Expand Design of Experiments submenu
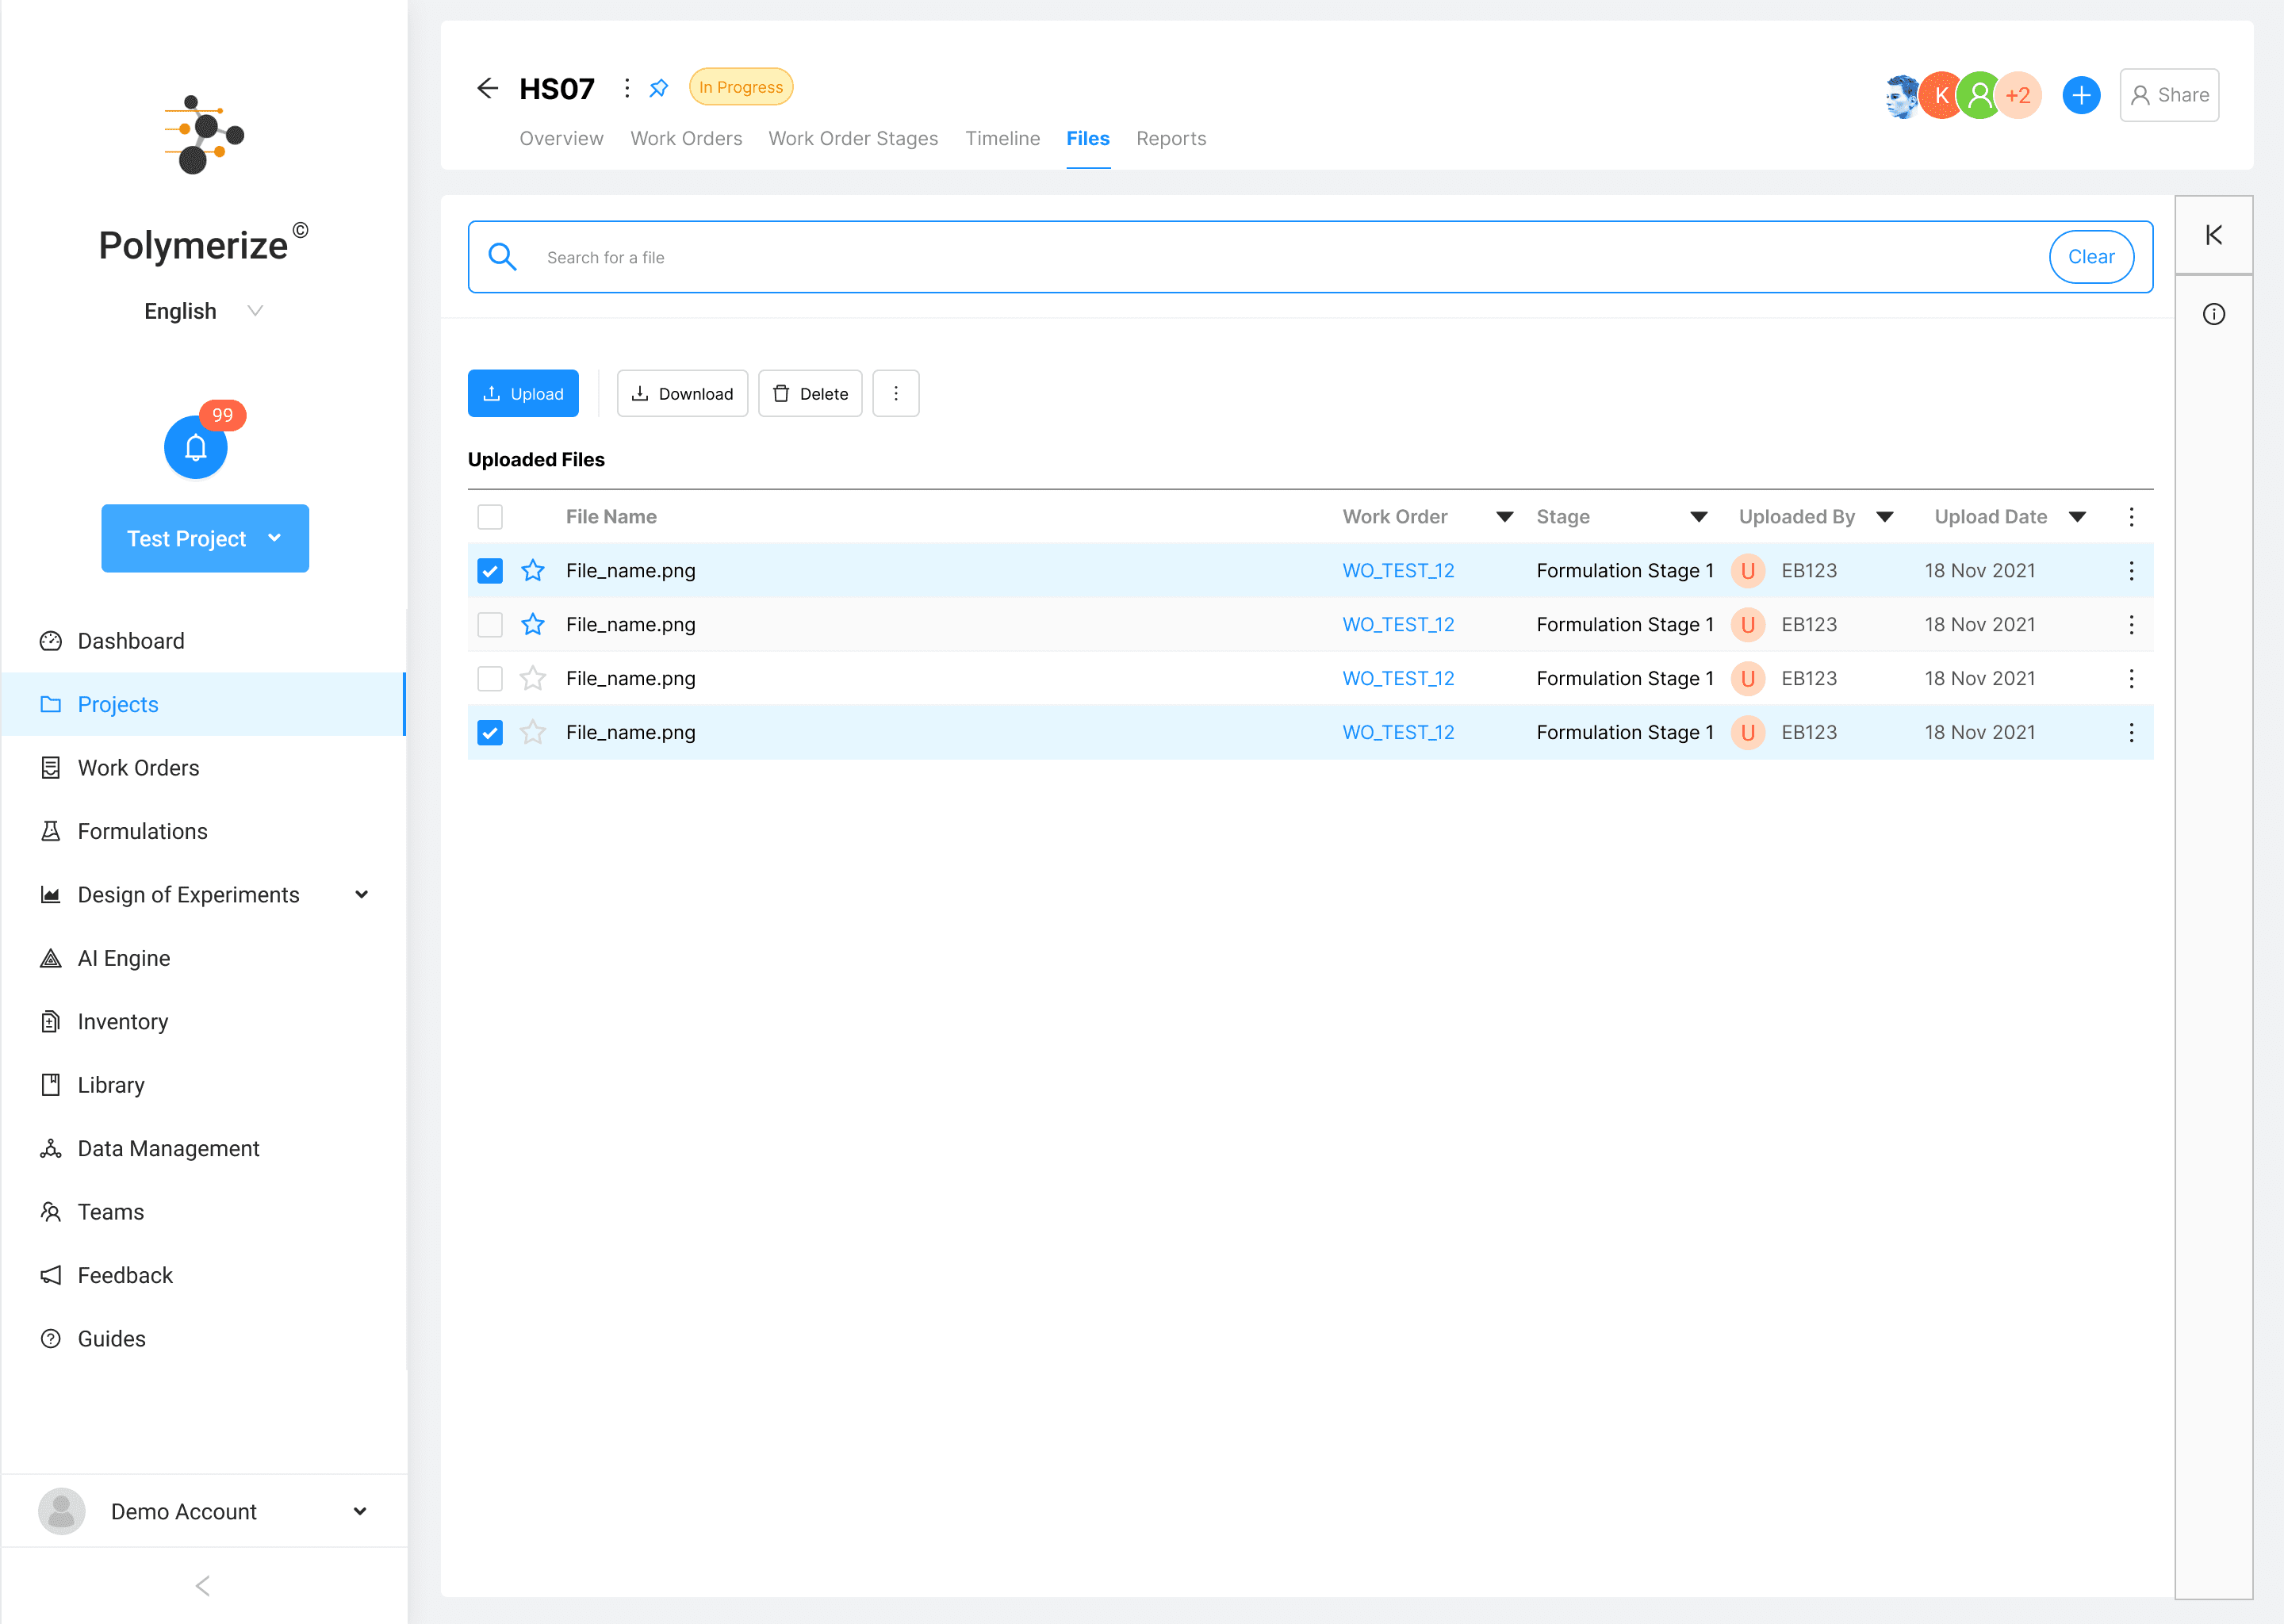The width and height of the screenshot is (2284, 1624). pyautogui.click(x=361, y=895)
